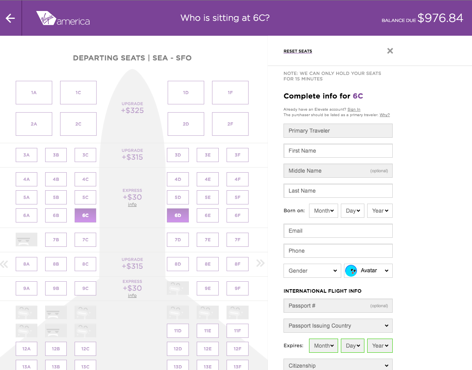Click the blue avatar face icon

[x=351, y=271]
